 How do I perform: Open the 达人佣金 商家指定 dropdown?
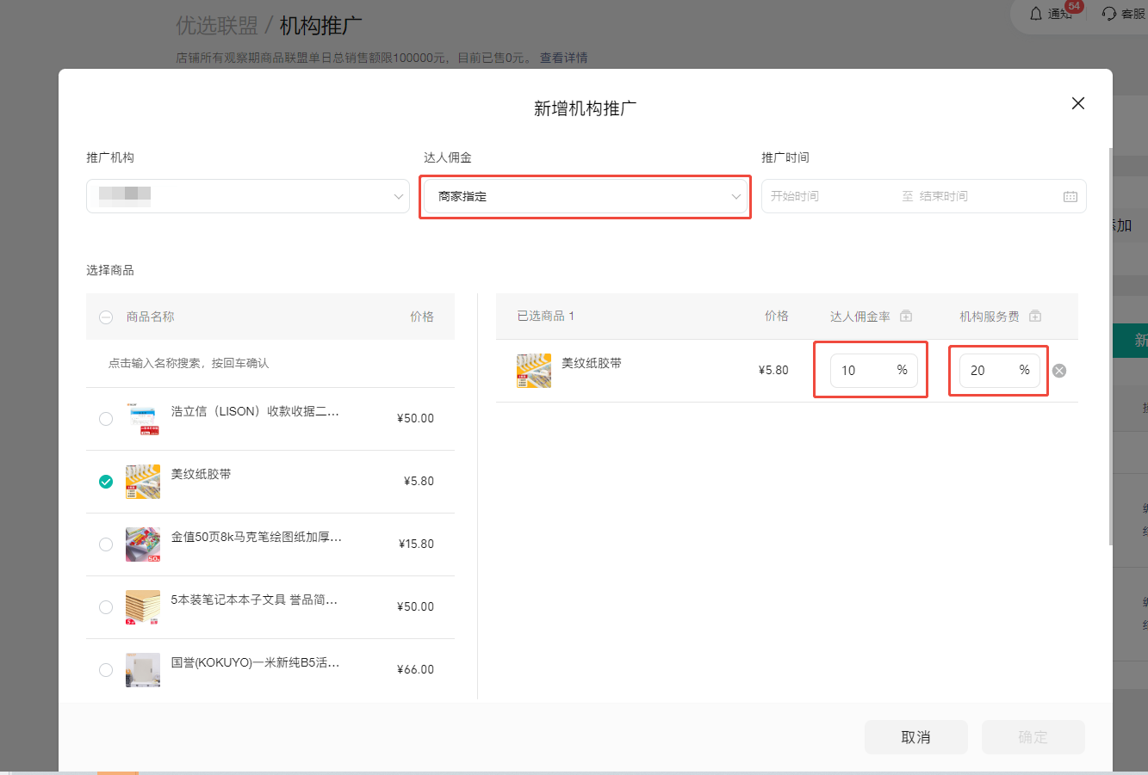[x=585, y=197]
